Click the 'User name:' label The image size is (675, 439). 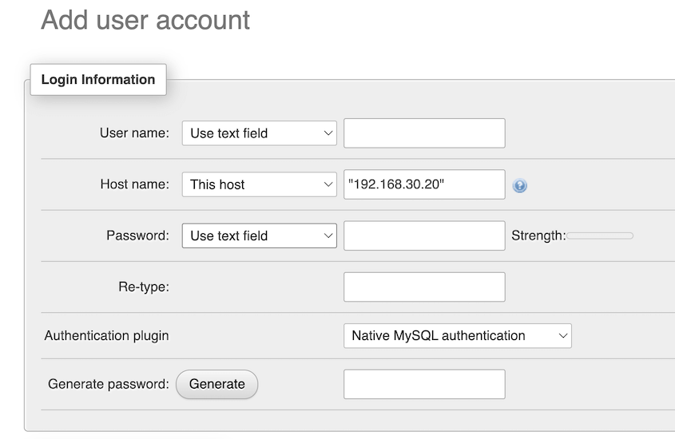click(134, 132)
